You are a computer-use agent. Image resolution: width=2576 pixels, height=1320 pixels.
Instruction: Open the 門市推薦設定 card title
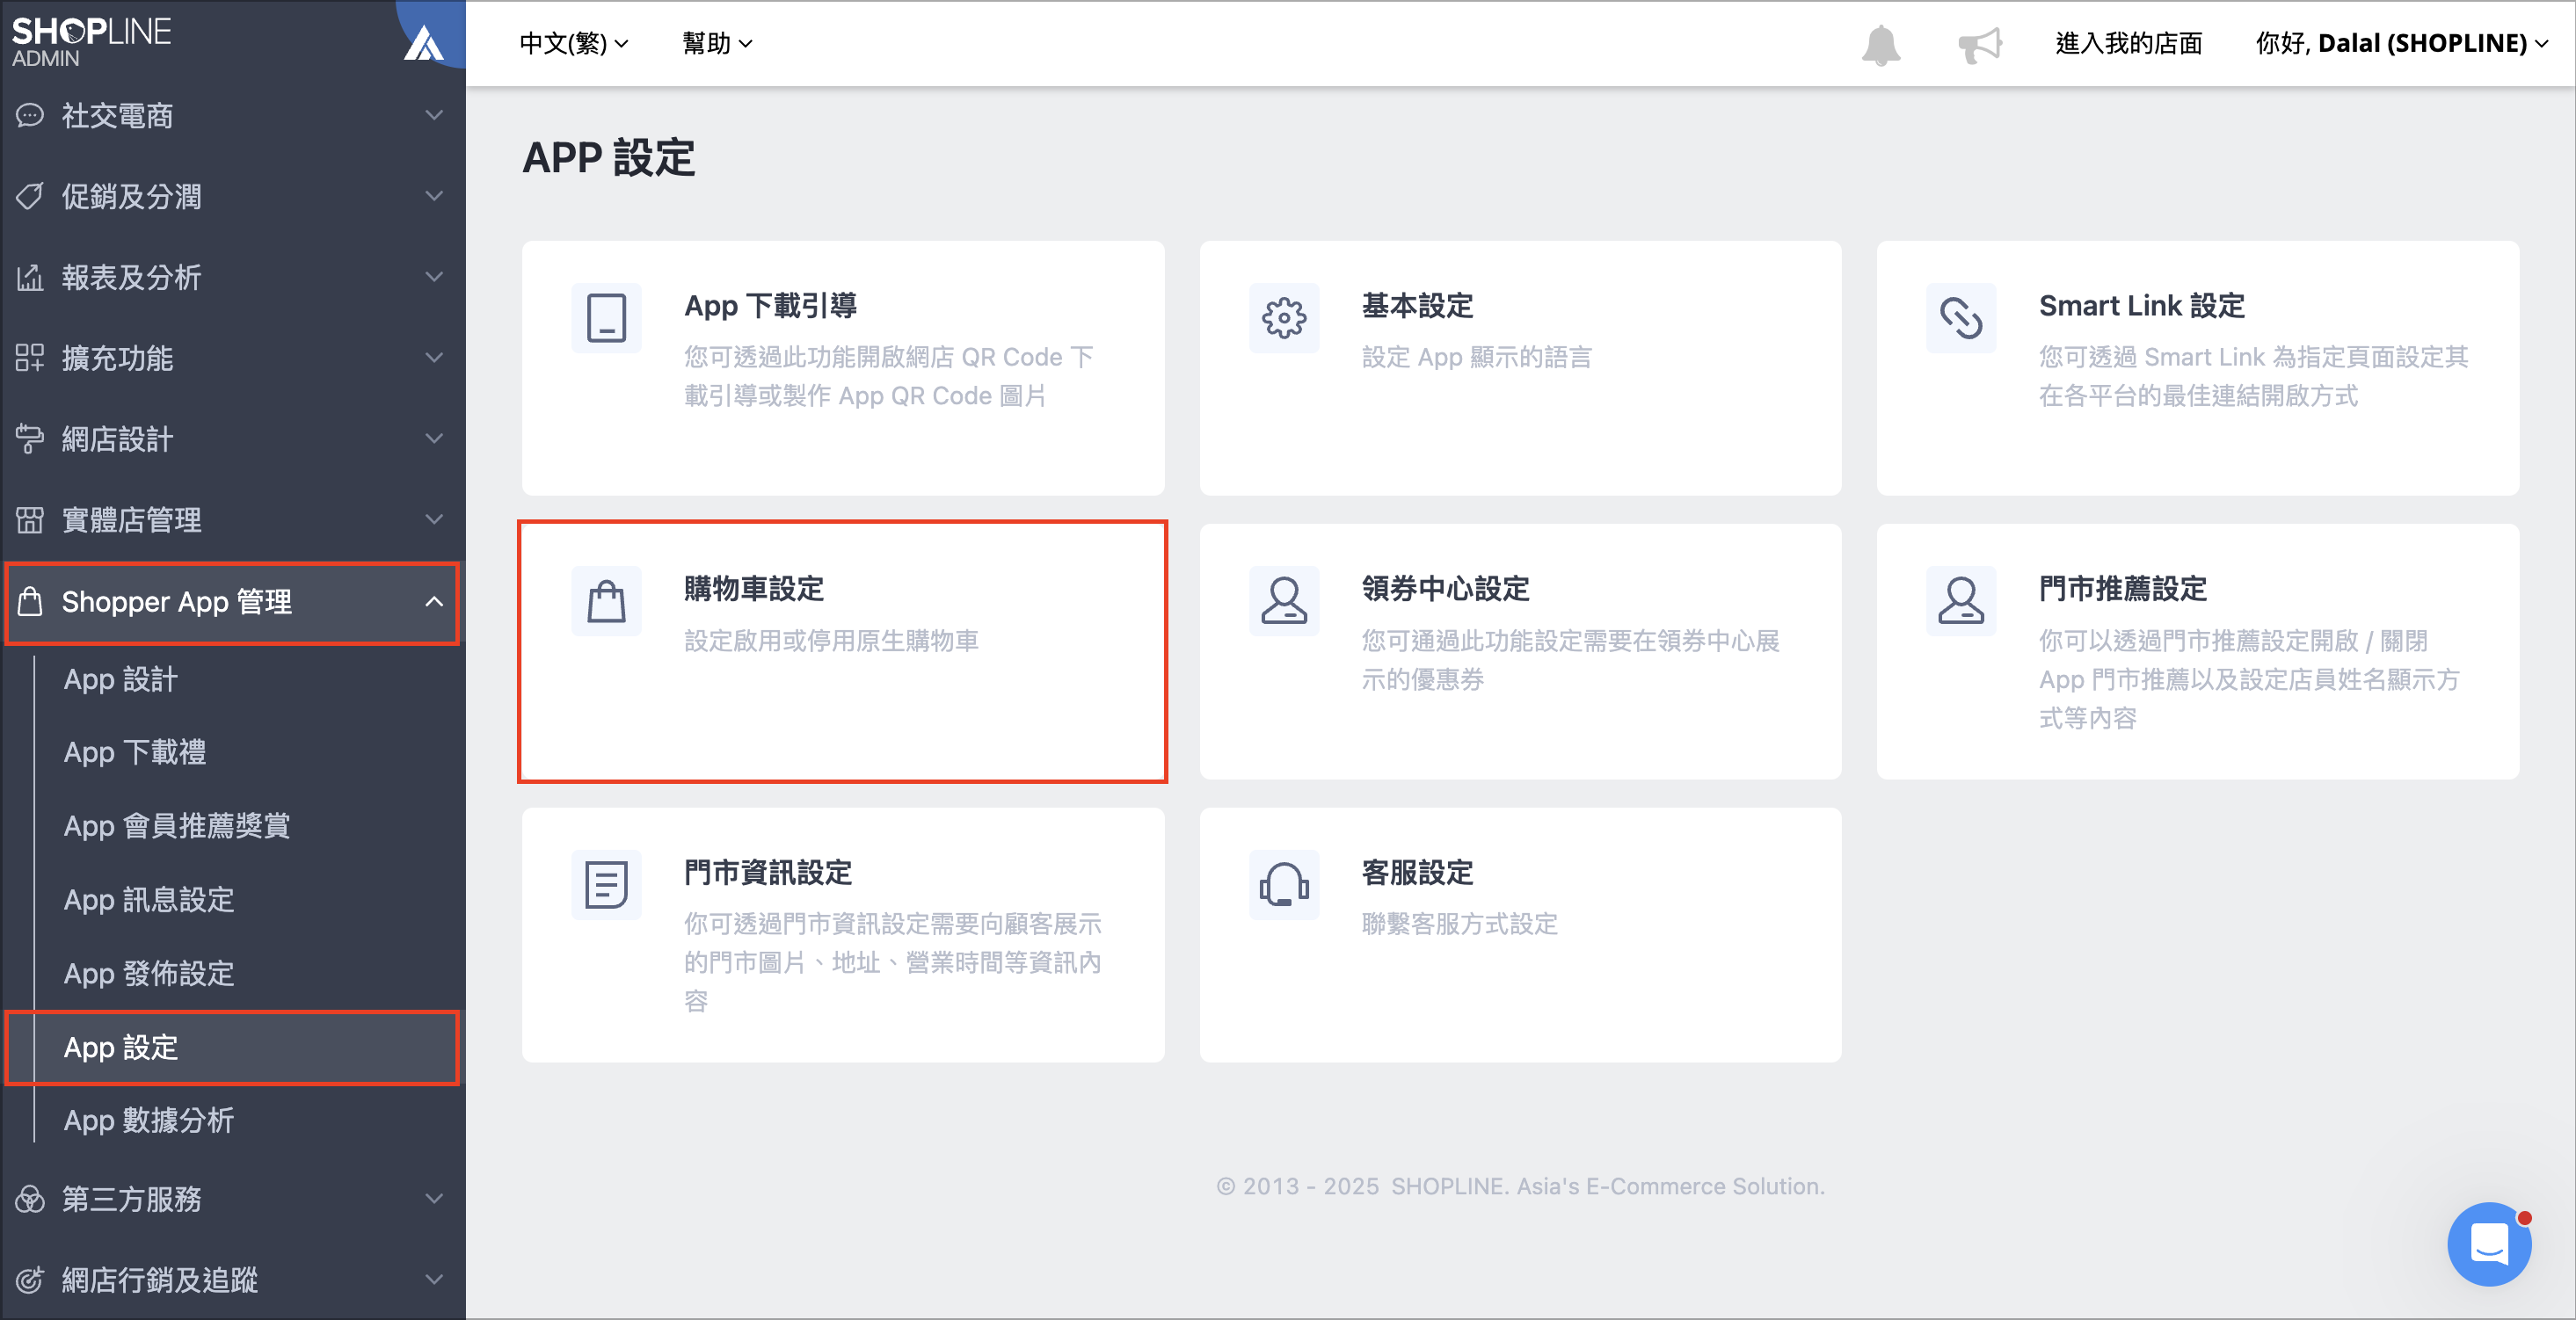(2123, 590)
